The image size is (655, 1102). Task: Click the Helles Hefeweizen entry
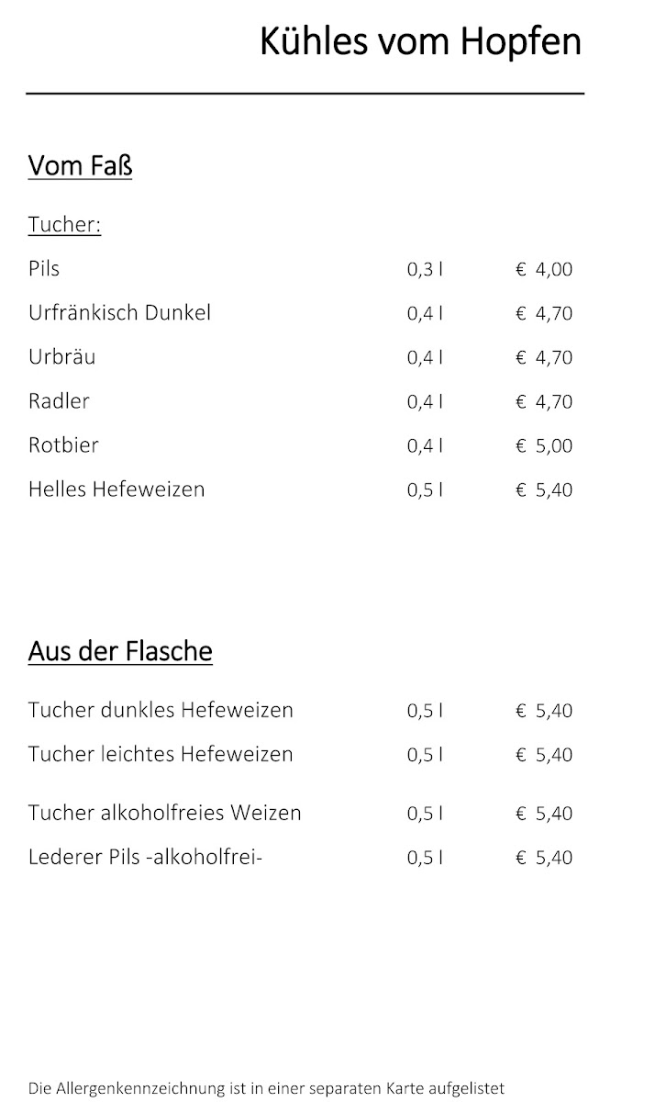pos(117,489)
